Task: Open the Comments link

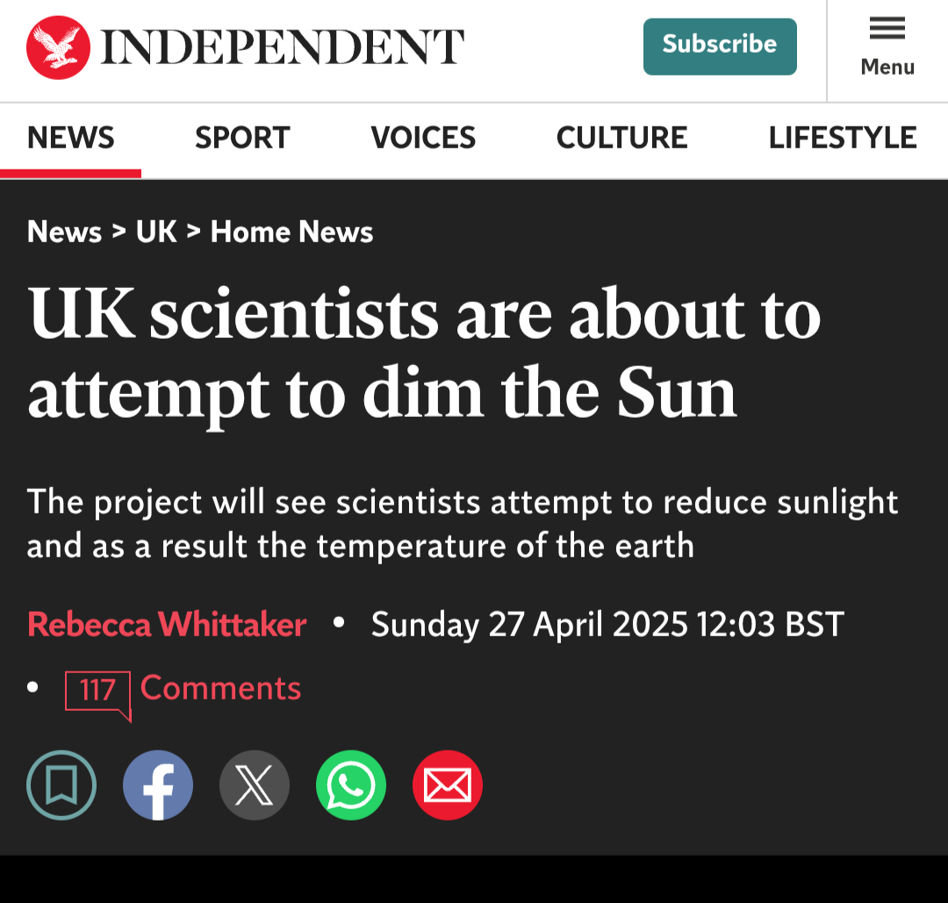Action: [x=220, y=688]
